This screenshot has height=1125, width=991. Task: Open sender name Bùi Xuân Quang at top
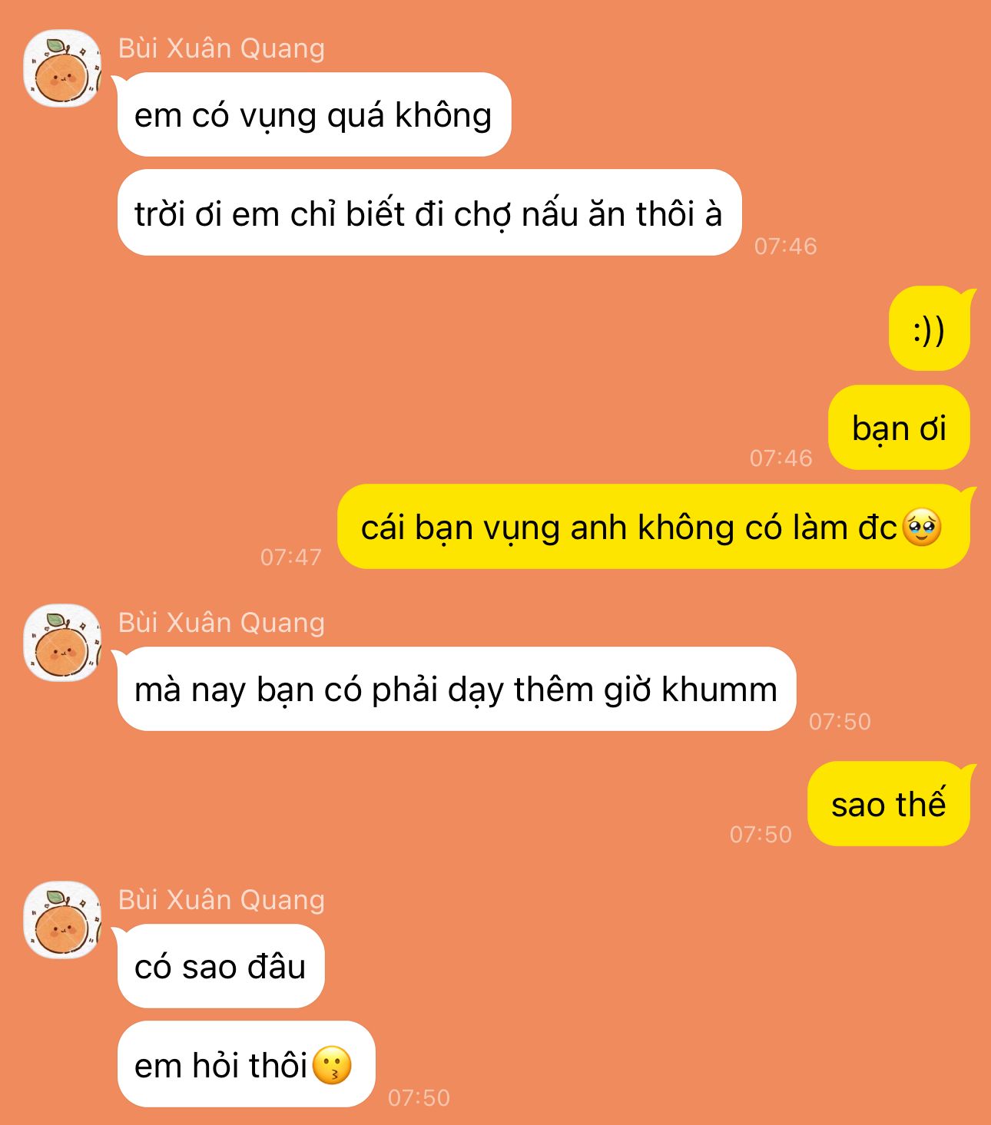click(x=221, y=48)
